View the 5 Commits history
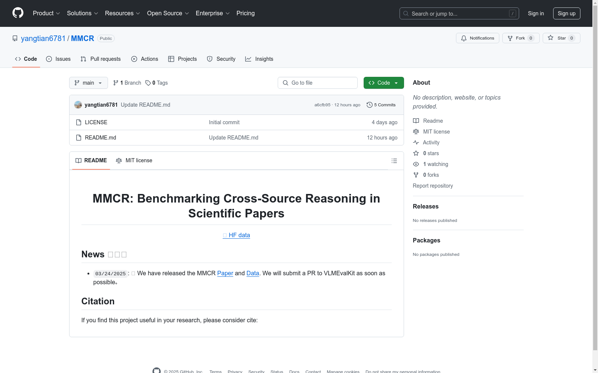Screen dimensions: 598x373 coord(381,105)
